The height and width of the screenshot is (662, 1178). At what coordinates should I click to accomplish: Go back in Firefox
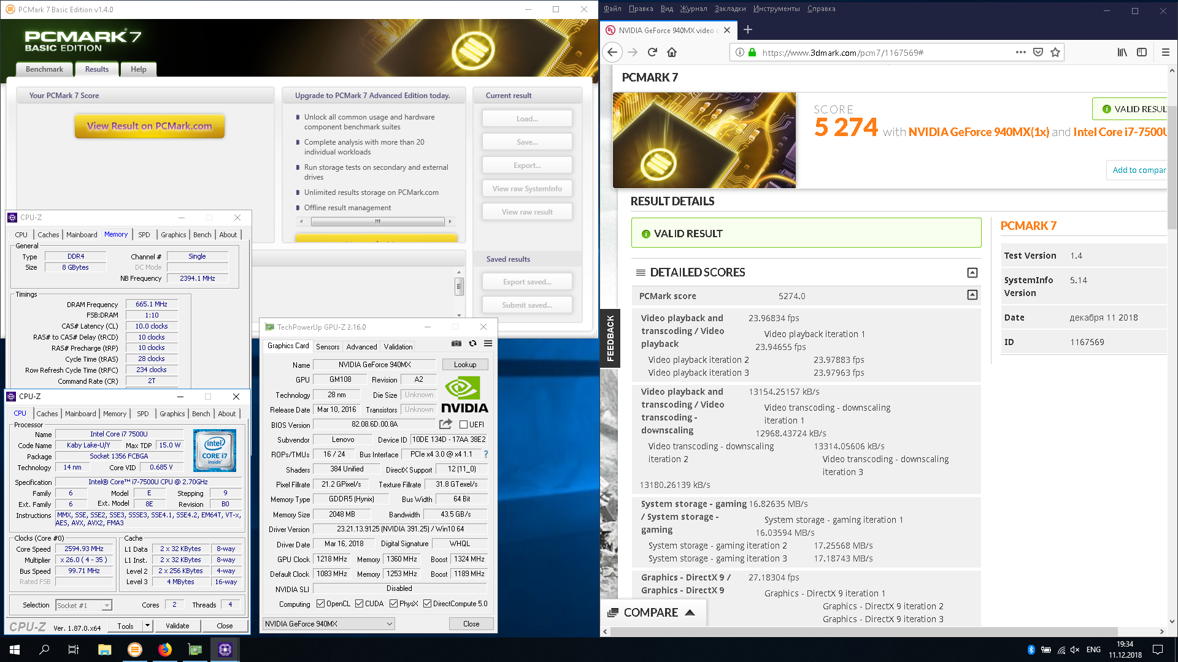[x=612, y=52]
